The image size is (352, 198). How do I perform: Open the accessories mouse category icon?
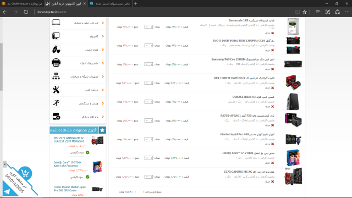click(56, 50)
